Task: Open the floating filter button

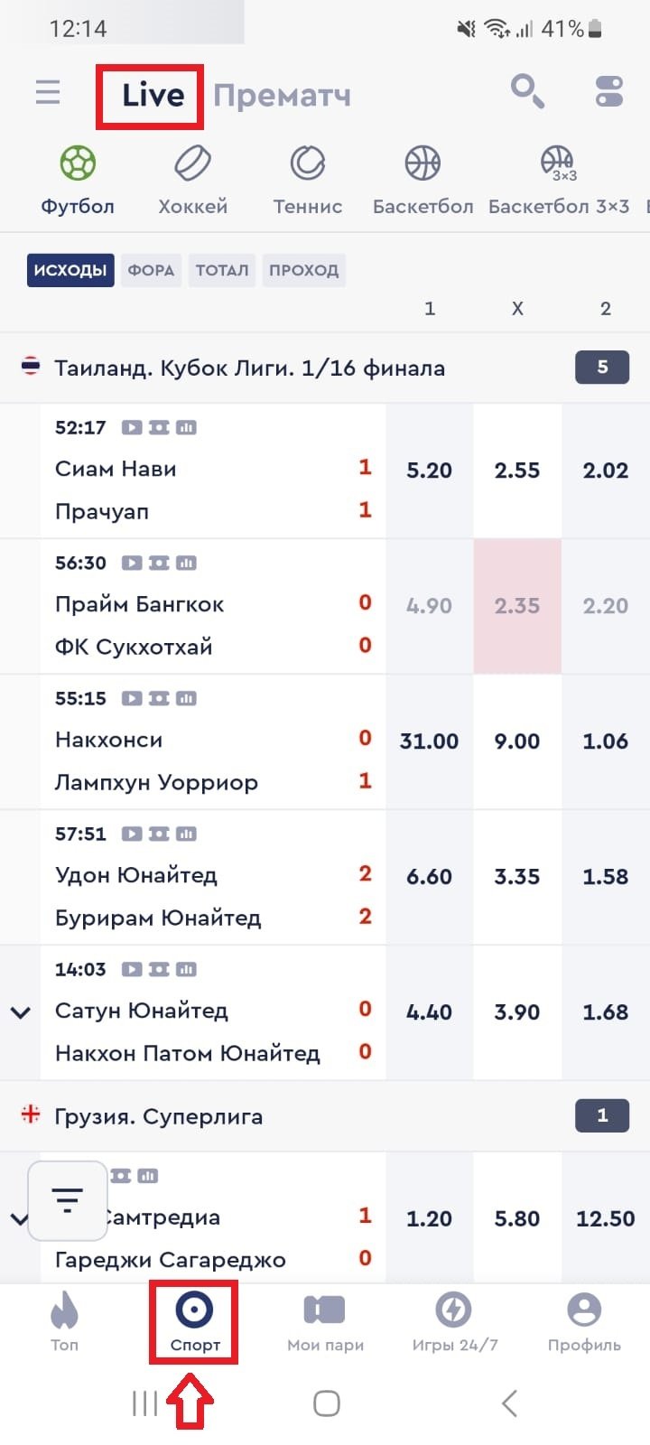Action: point(68,1200)
